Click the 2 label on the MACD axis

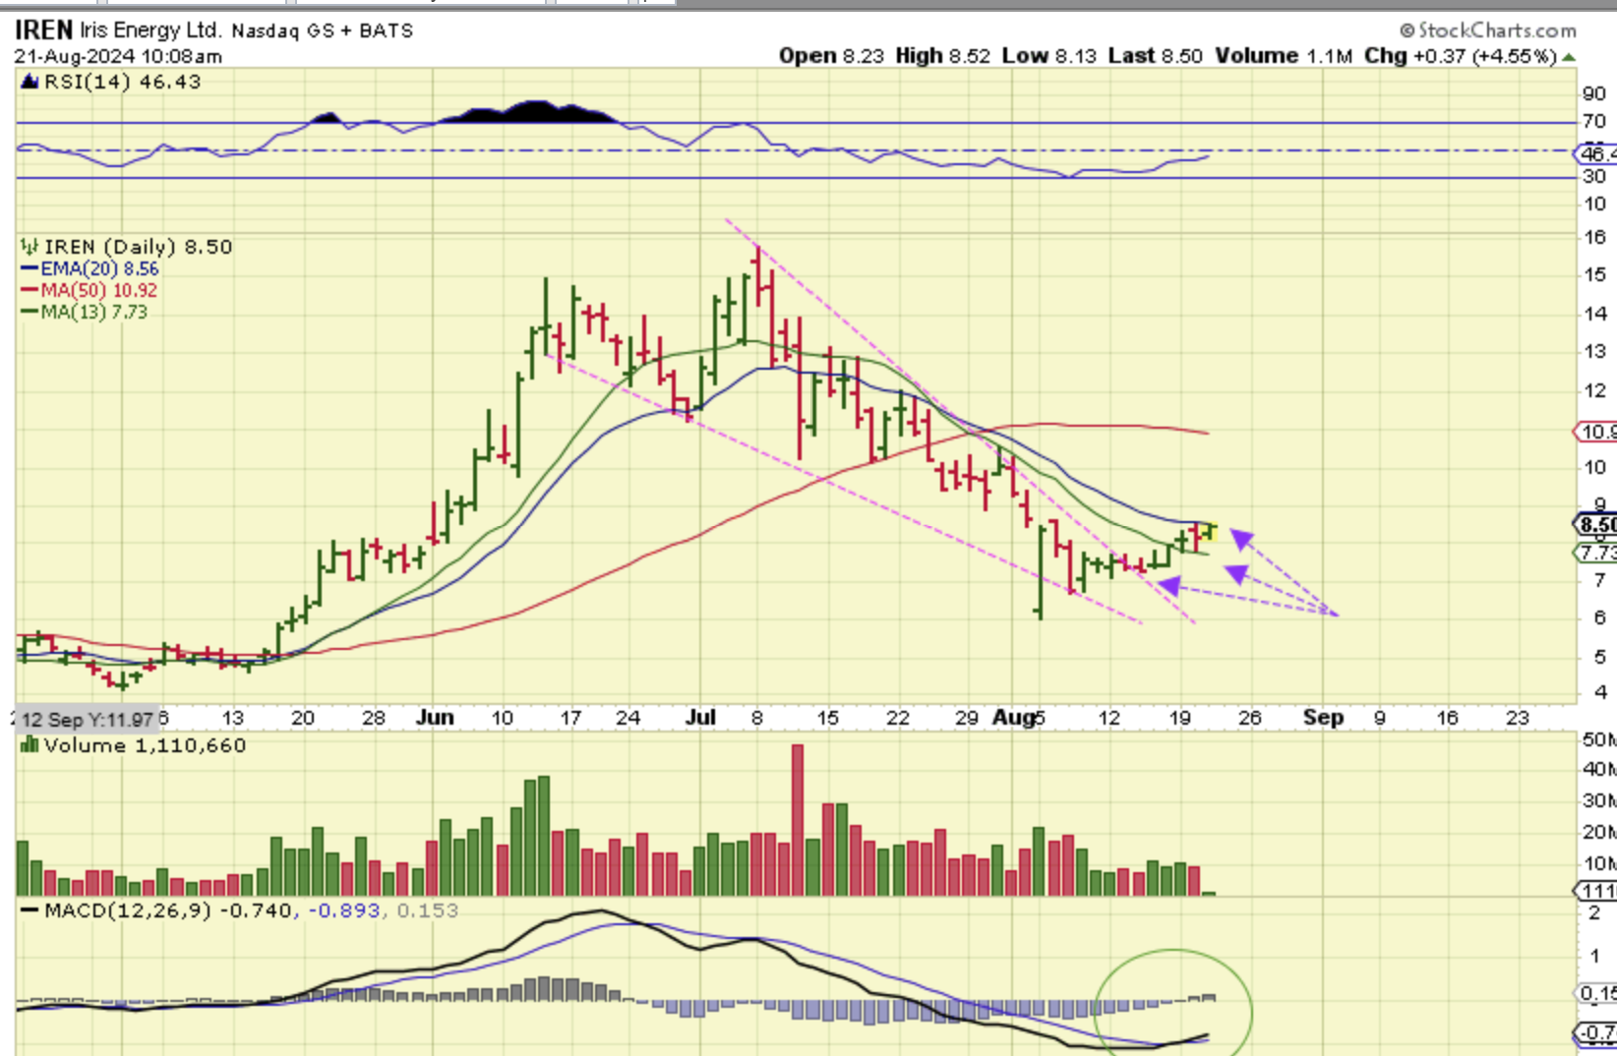[1594, 913]
